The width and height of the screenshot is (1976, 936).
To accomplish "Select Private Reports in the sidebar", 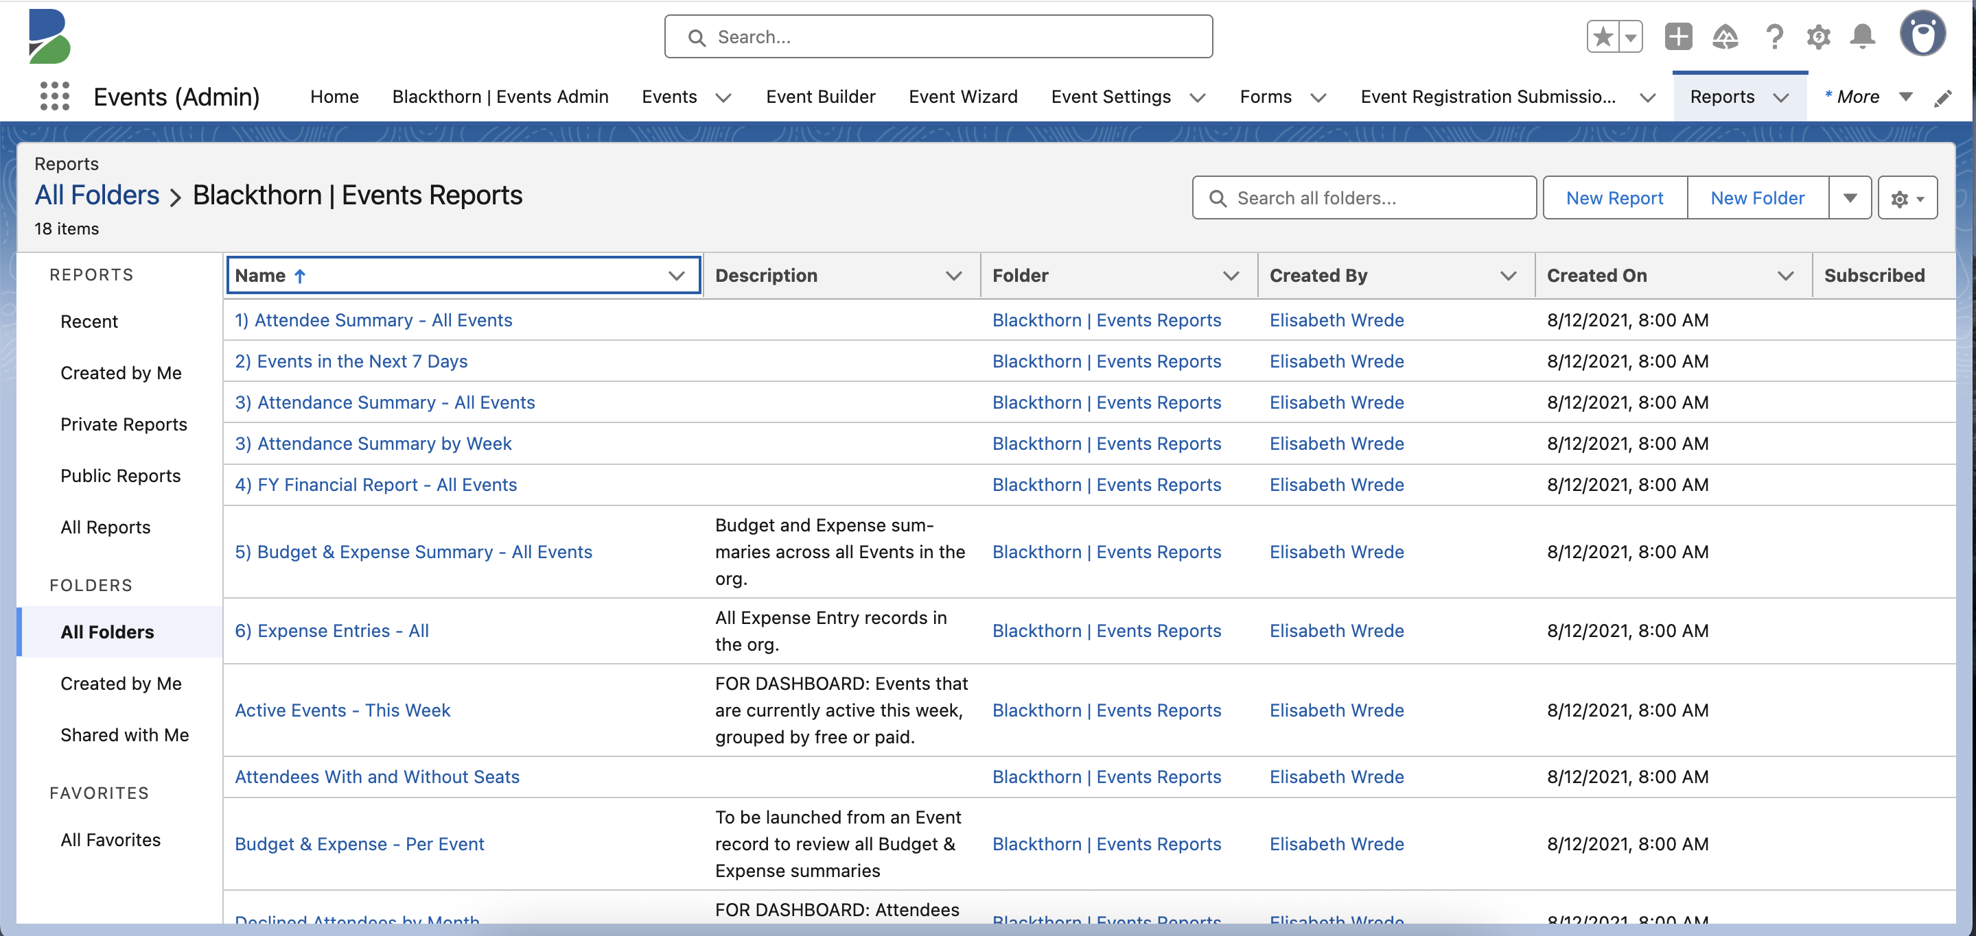I will tap(124, 424).
